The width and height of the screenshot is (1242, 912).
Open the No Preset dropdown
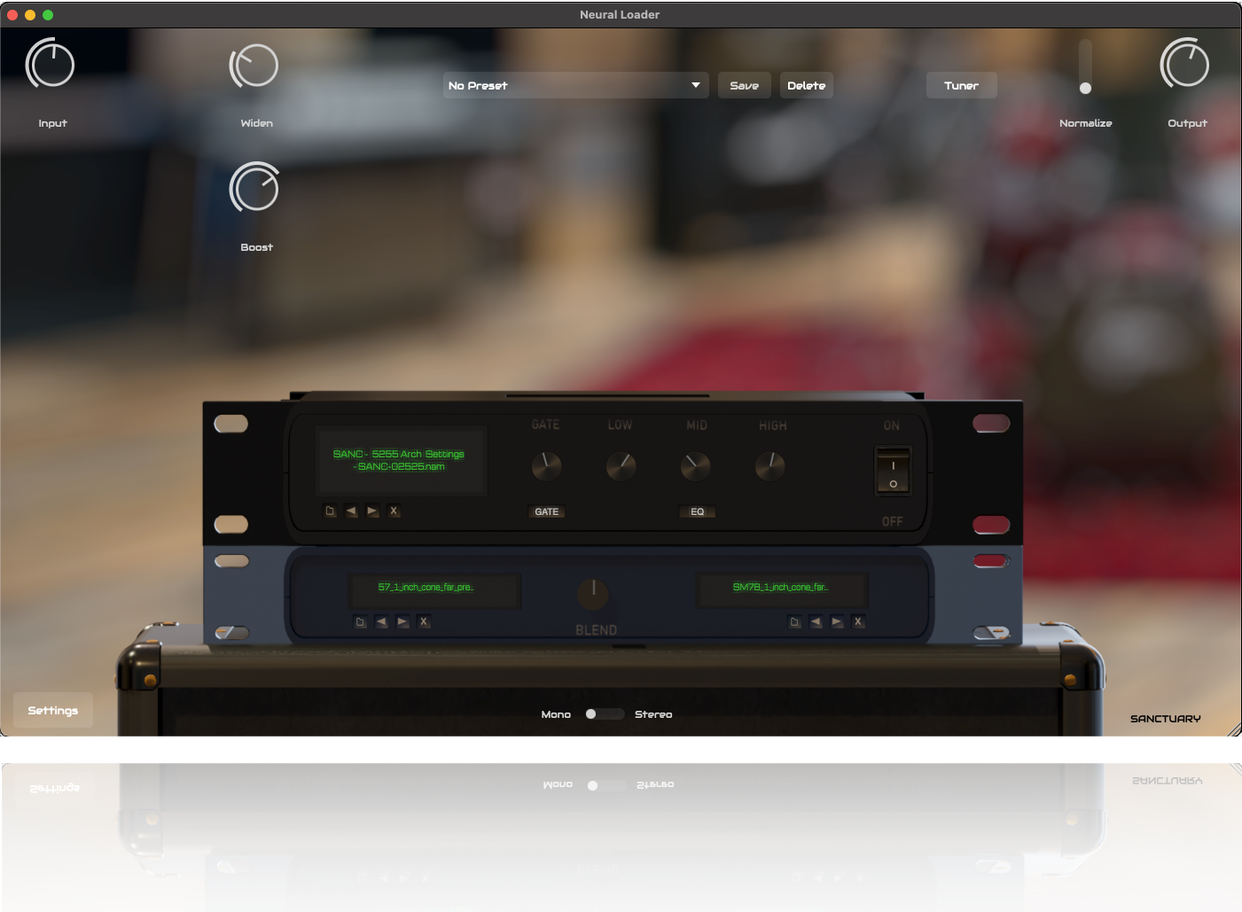pyautogui.click(x=574, y=85)
